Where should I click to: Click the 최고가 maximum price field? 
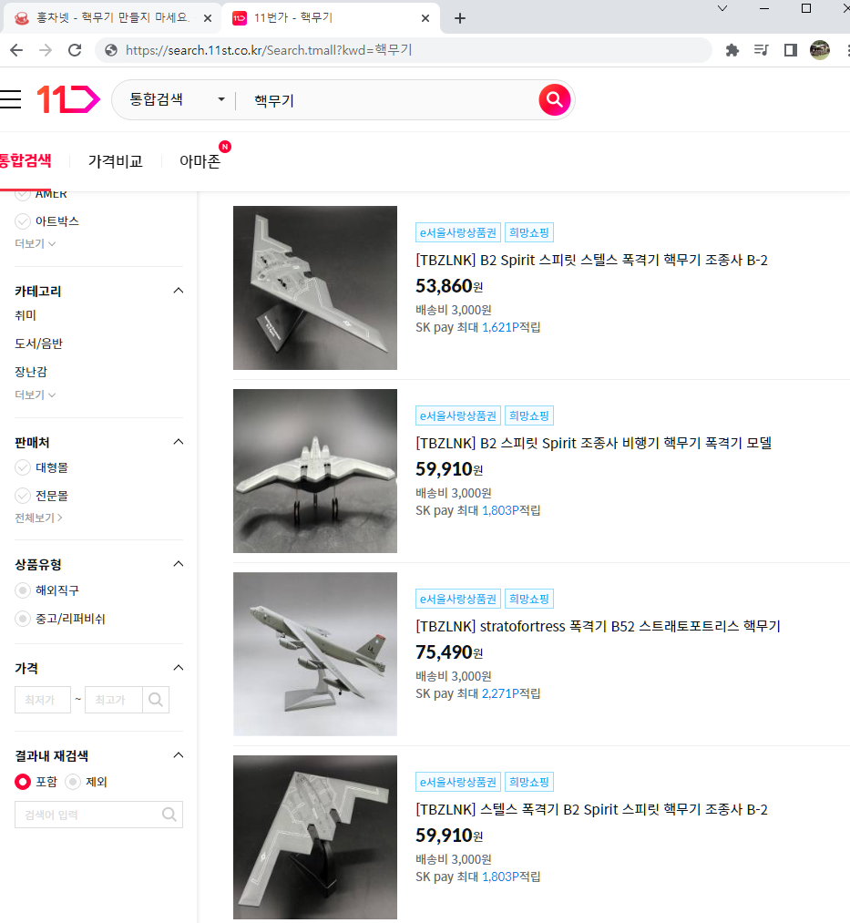point(114,700)
